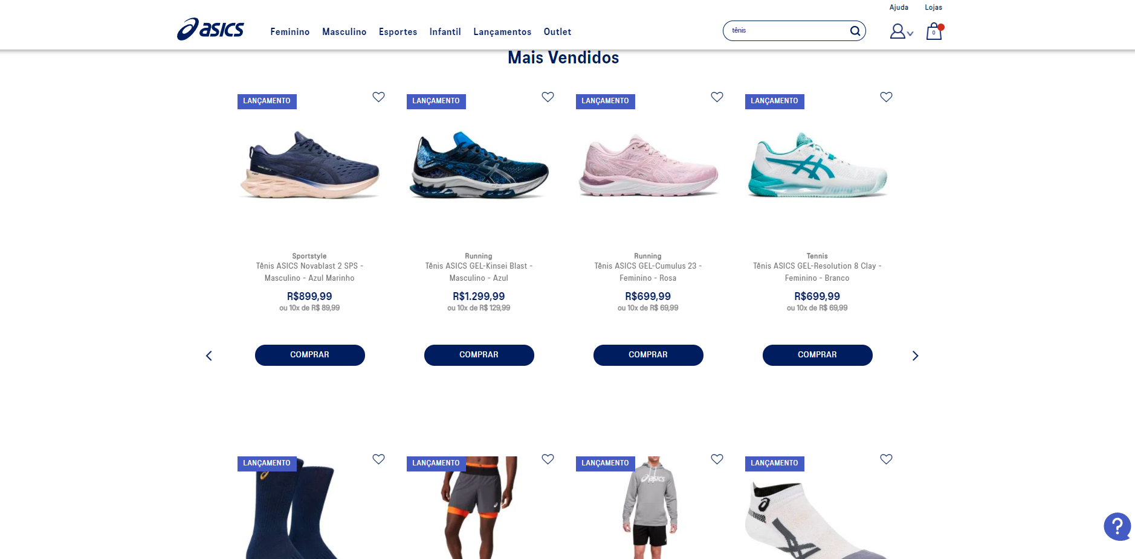Open the Outlet menu item
The image size is (1135, 559).
click(x=557, y=32)
